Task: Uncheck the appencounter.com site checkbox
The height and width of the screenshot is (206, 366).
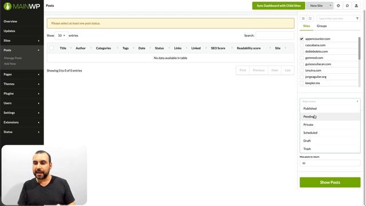Action: point(301,39)
